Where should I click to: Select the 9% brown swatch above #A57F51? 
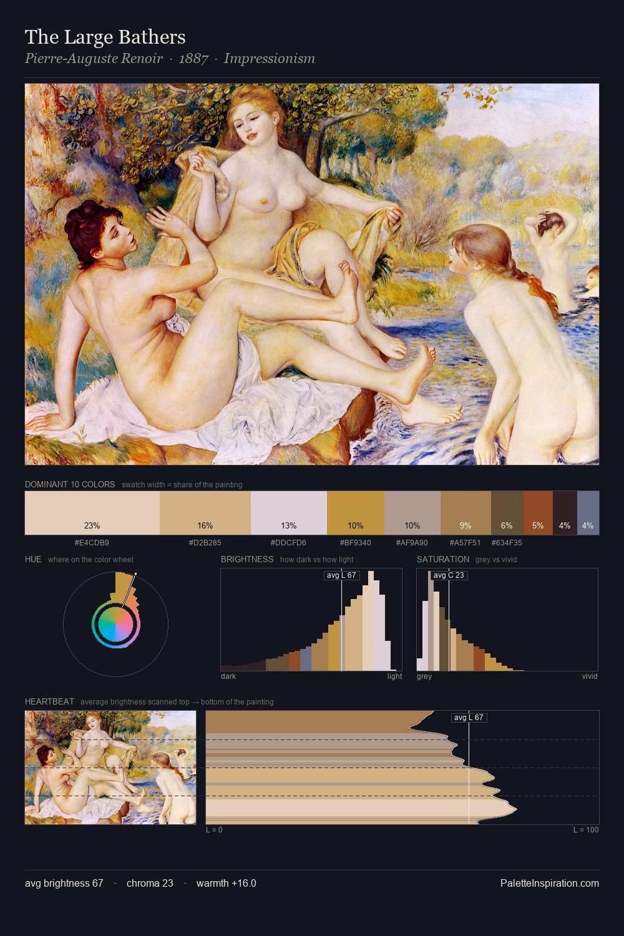pyautogui.click(x=466, y=513)
